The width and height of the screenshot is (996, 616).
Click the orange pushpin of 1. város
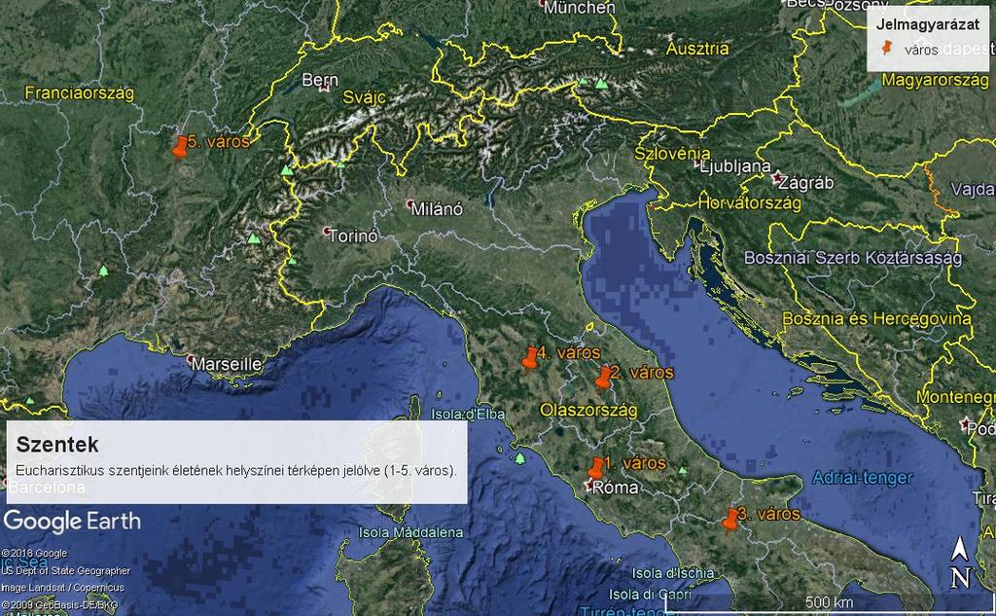[x=596, y=468]
